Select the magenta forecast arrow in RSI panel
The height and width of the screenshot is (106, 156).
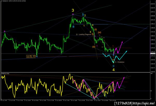click(119, 84)
